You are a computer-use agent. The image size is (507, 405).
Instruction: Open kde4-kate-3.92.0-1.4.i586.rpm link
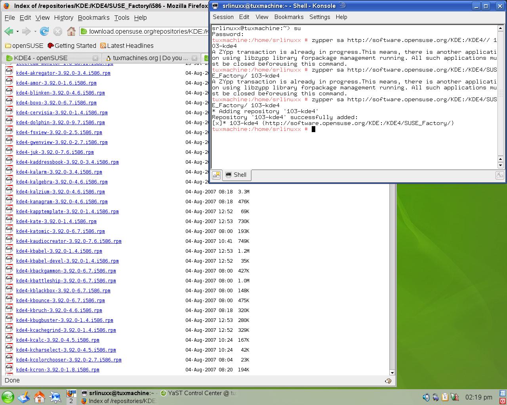pos(56,221)
